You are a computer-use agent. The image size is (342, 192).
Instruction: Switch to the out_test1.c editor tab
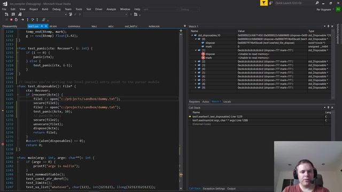pos(131,26)
